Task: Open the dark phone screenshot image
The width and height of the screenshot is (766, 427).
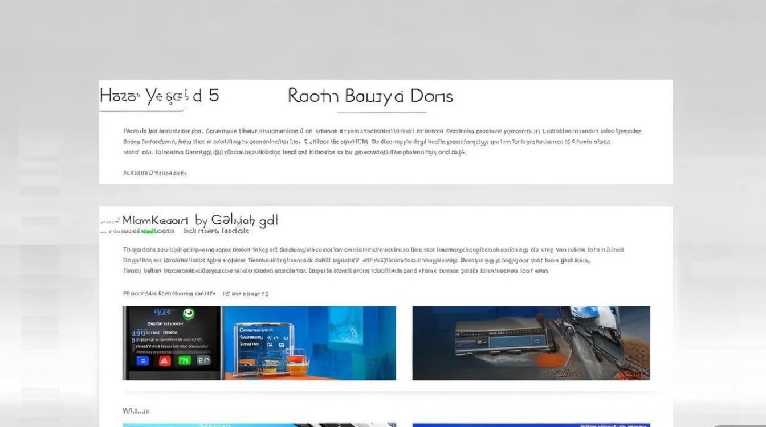Action: tap(172, 343)
